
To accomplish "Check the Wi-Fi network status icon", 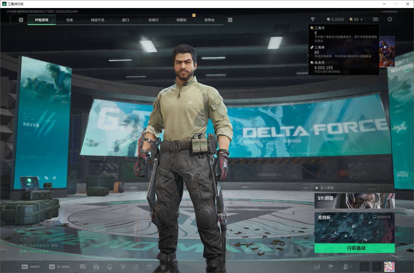I will coord(313,19).
